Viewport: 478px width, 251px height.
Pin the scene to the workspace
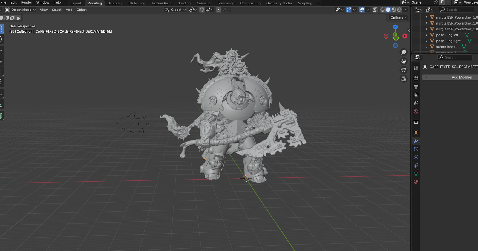(436, 2)
